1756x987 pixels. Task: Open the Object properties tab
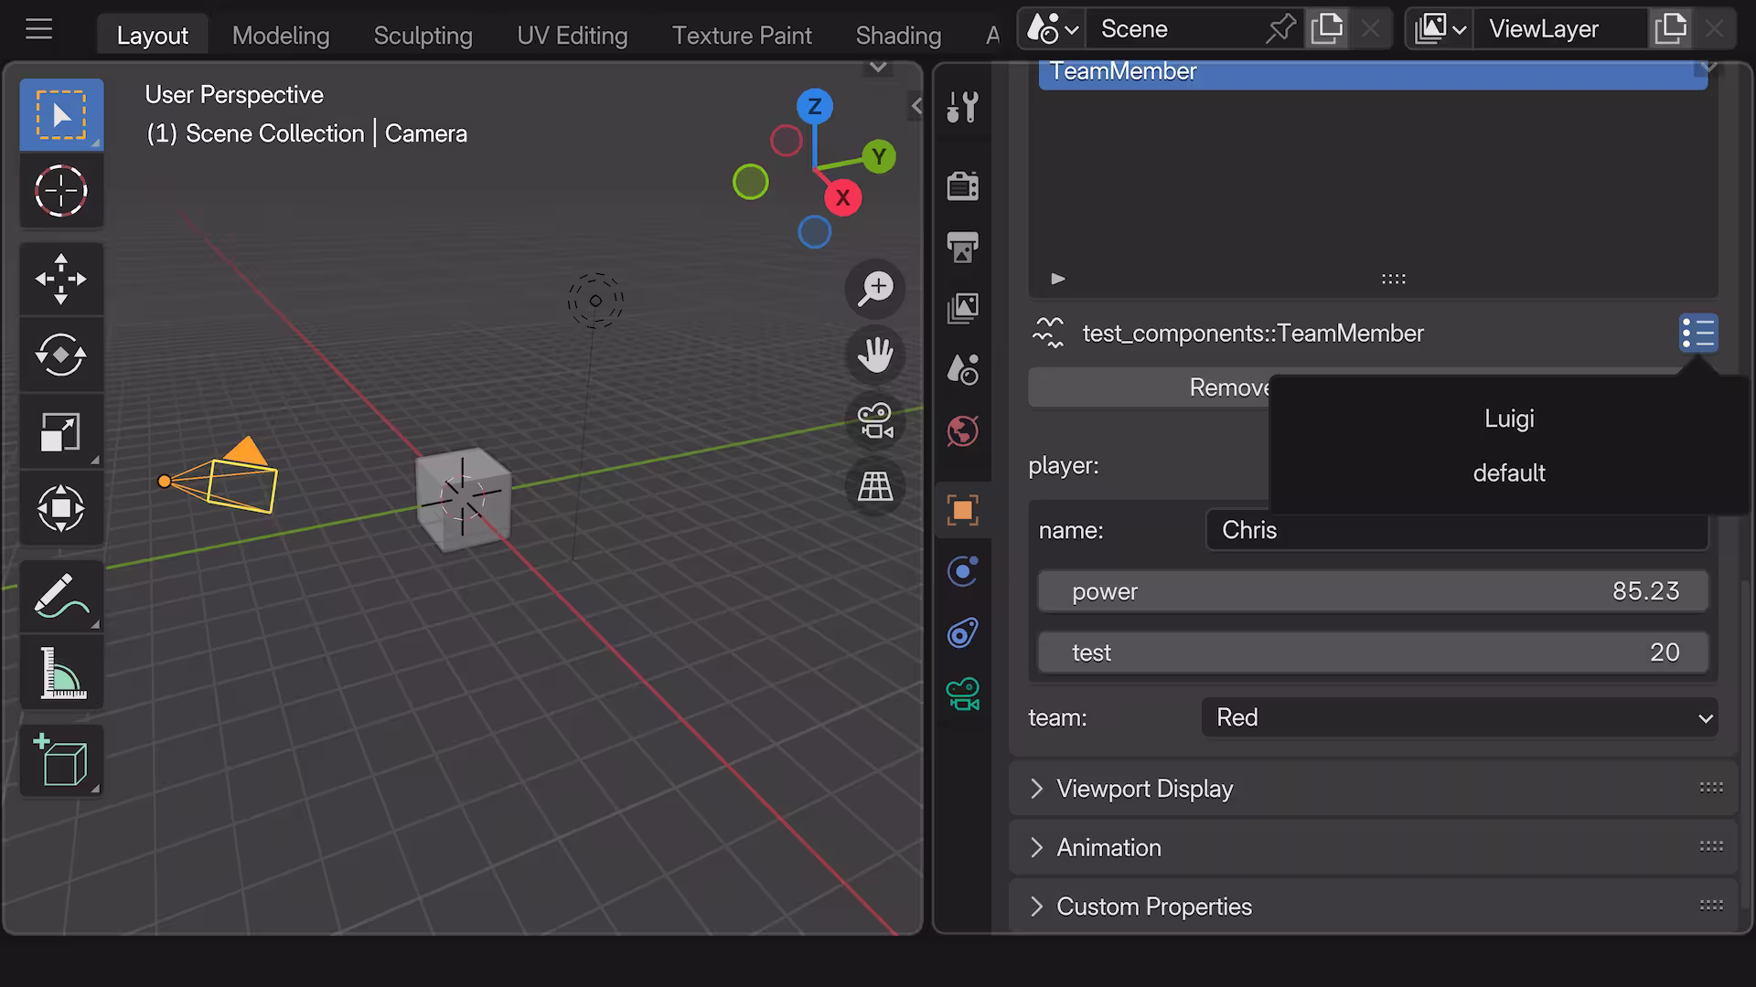(x=962, y=510)
